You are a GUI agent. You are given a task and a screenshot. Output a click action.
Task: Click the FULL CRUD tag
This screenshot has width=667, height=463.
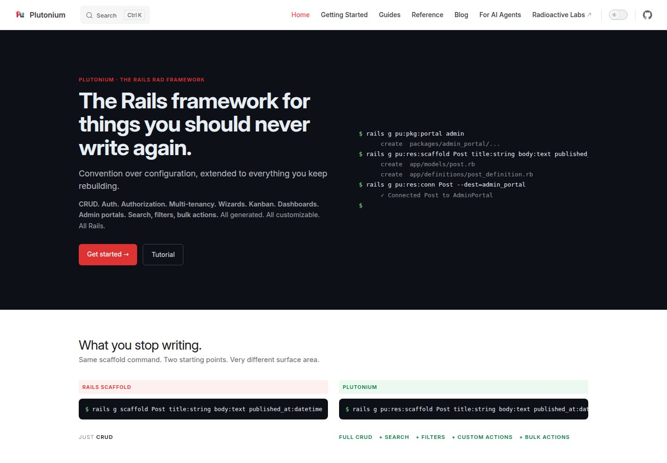pyautogui.click(x=356, y=437)
